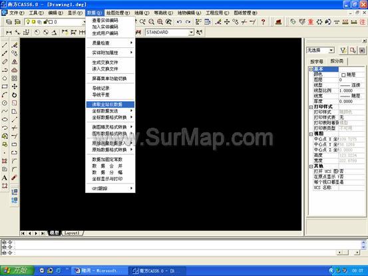Viewport: 368px width, 276px height.
Task: Switch to the Layout1 tab
Action: click(x=72, y=233)
